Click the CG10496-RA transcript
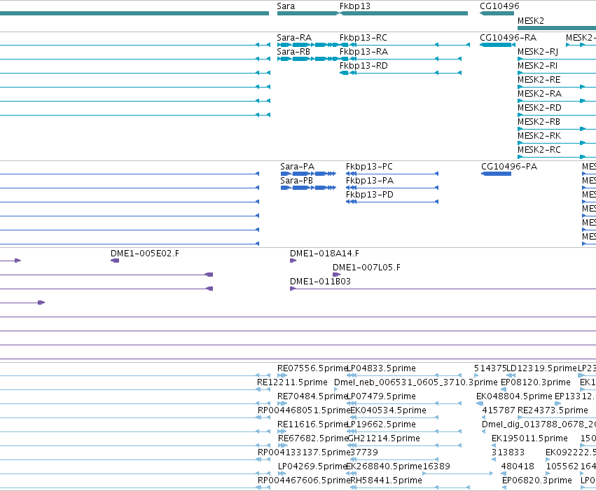The height and width of the screenshot is (491, 596). [x=497, y=45]
